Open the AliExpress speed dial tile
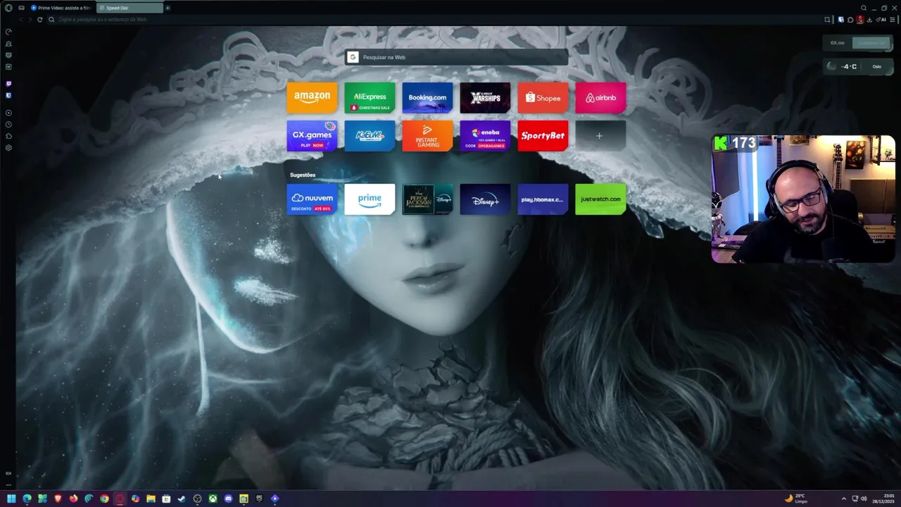The width and height of the screenshot is (901, 507). pyautogui.click(x=370, y=98)
